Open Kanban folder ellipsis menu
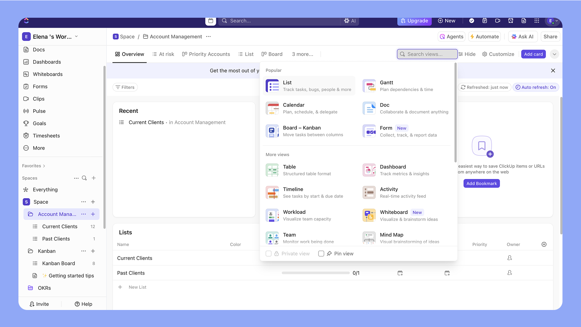The width and height of the screenshot is (581, 327). (x=84, y=251)
